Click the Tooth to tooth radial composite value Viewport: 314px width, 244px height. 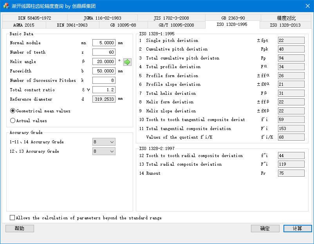tap(291, 155)
